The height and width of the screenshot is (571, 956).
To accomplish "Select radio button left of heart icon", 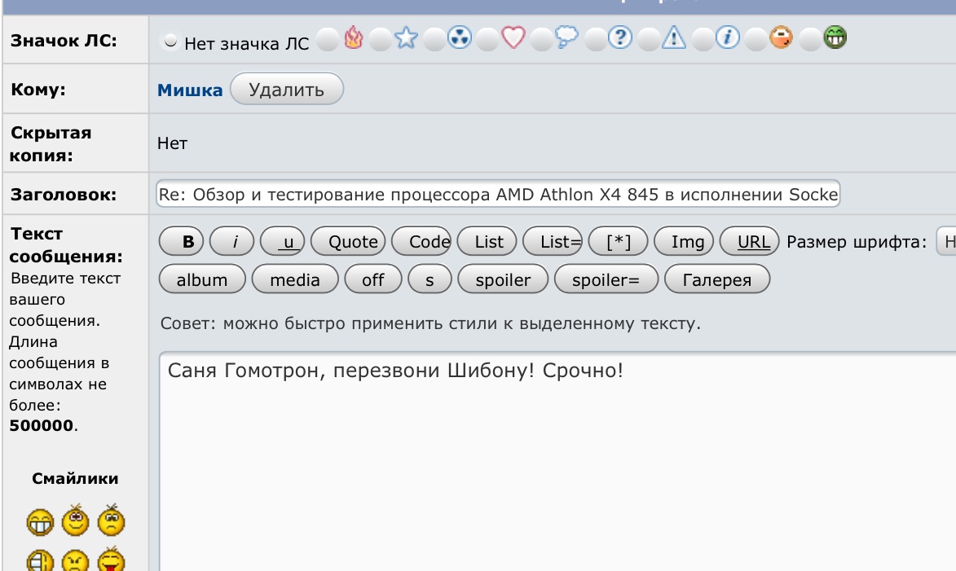I will click(488, 40).
